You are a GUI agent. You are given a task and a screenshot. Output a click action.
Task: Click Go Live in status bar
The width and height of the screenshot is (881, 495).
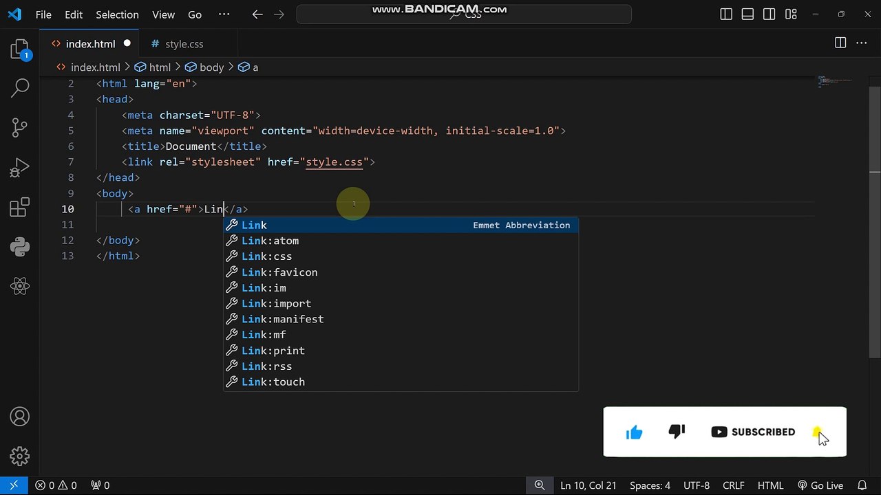click(820, 485)
